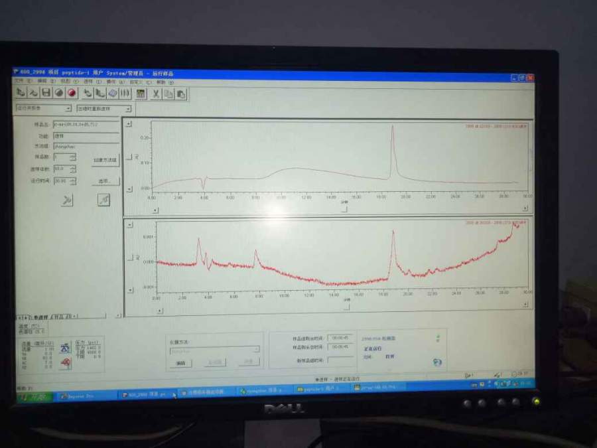Click top-left scale button of lower chromatogram
This screenshot has width=597, height=448.
(x=130, y=225)
